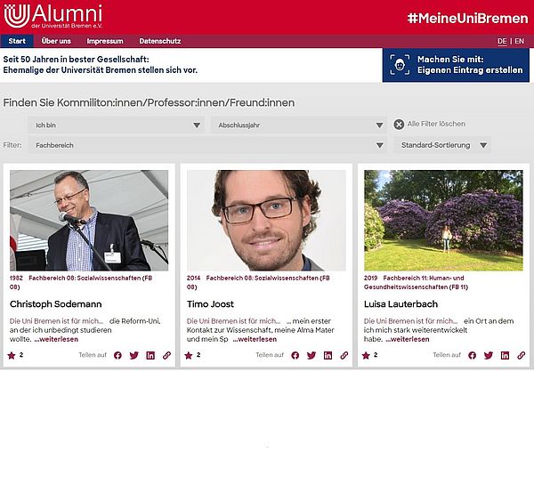Click the Alumni Universität Bremen logo
This screenshot has width=534, height=493.
(53, 16)
